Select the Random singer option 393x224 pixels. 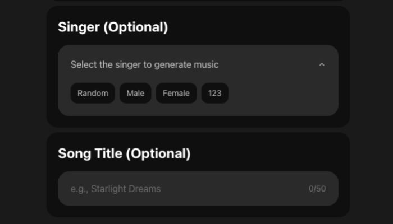(93, 94)
